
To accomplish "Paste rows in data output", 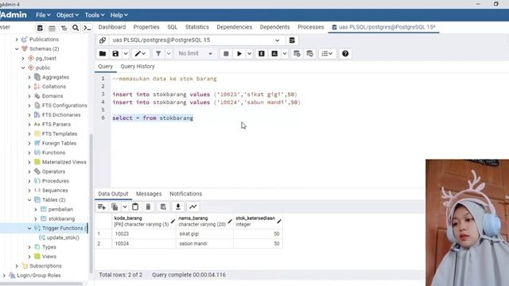I will (135, 207).
